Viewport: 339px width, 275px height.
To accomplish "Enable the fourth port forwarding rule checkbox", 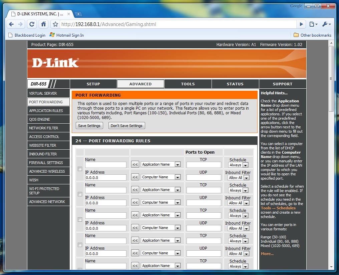I will coord(80,245).
